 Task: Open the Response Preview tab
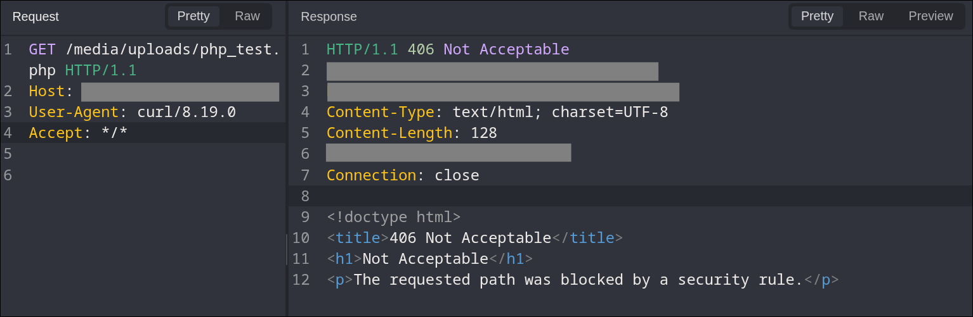pos(931,16)
